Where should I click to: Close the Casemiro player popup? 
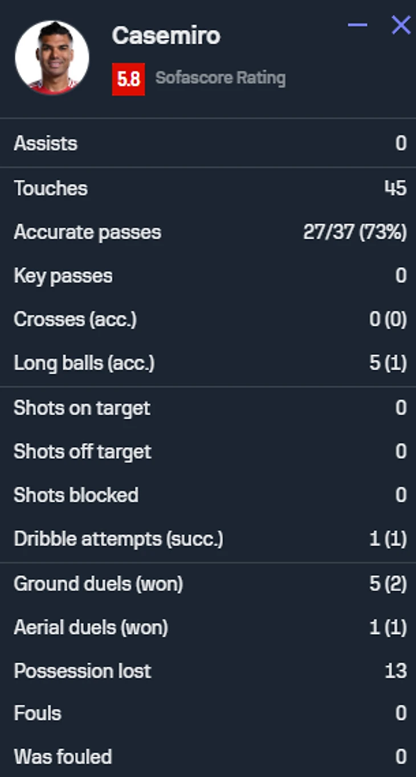pyautogui.click(x=401, y=25)
